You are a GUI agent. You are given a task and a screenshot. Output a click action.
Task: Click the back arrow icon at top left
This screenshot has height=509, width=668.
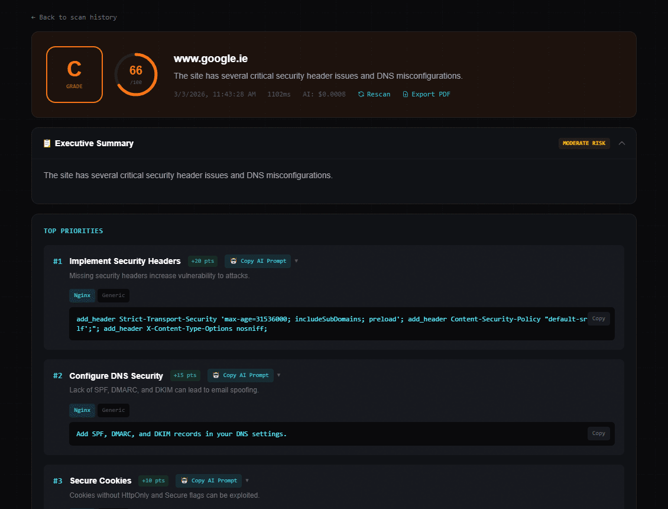point(33,17)
